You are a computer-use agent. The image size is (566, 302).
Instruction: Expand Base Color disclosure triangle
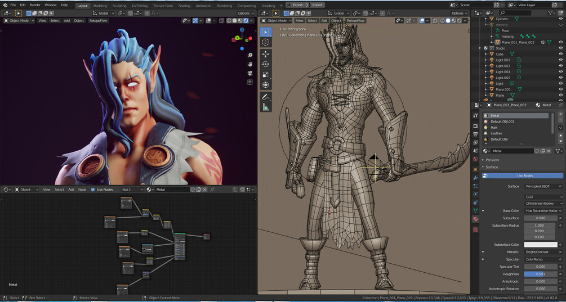click(483, 211)
